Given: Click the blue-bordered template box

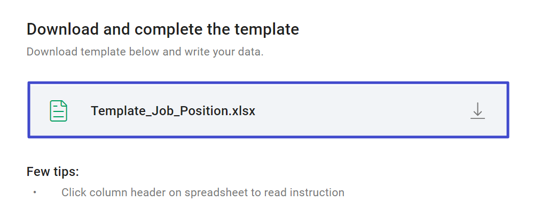Looking at the screenshot, I should [x=268, y=110].
